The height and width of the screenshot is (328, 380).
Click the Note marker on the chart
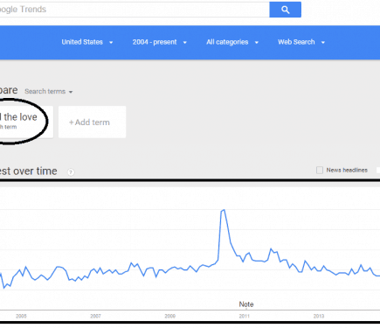point(246,304)
